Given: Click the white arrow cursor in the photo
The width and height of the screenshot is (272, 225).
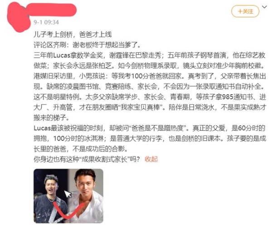Looking at the screenshot, I should [x=68, y=194].
